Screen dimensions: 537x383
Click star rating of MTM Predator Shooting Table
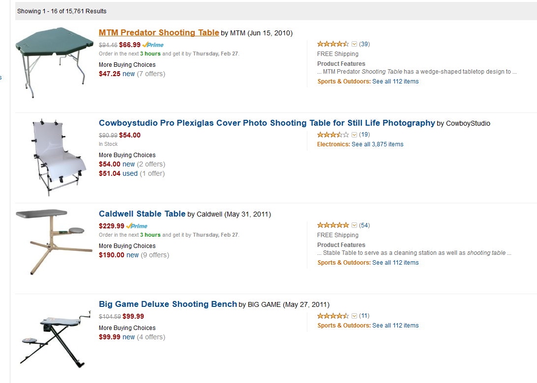(x=333, y=44)
